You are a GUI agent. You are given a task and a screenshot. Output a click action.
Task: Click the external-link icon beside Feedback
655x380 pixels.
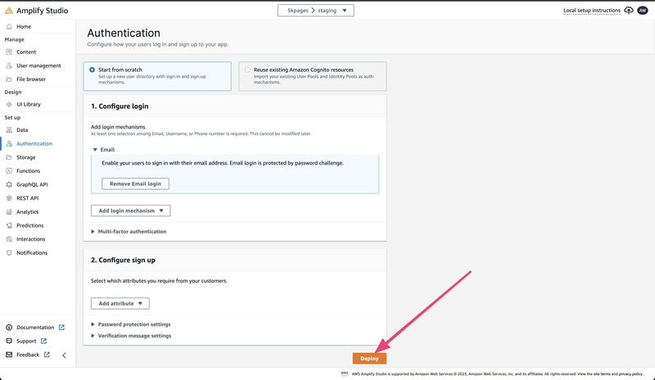click(47, 355)
